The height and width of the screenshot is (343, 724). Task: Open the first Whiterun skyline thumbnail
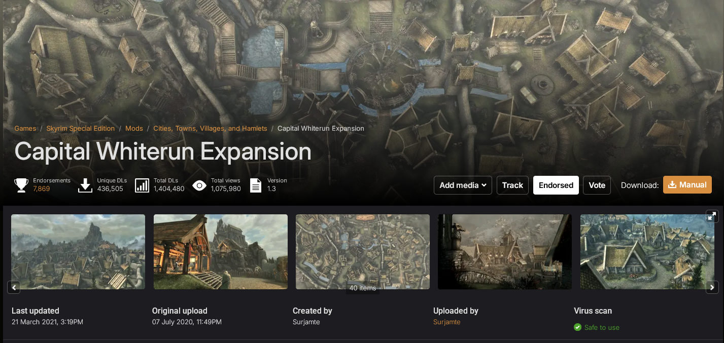(x=78, y=252)
